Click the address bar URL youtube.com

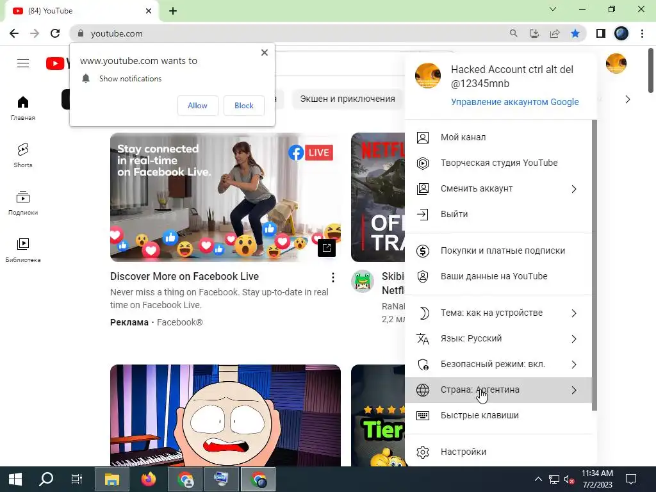(x=117, y=33)
